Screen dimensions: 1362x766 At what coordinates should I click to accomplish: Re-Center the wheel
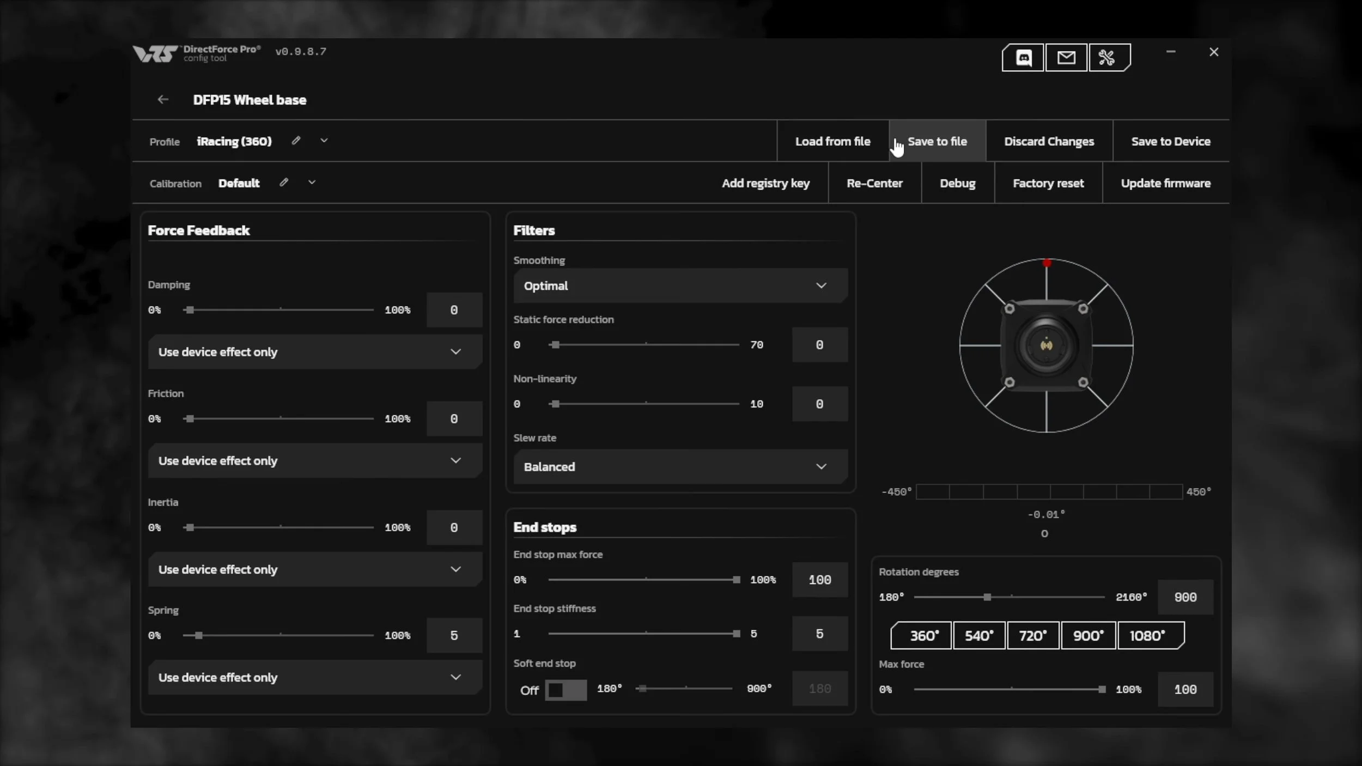(x=874, y=183)
